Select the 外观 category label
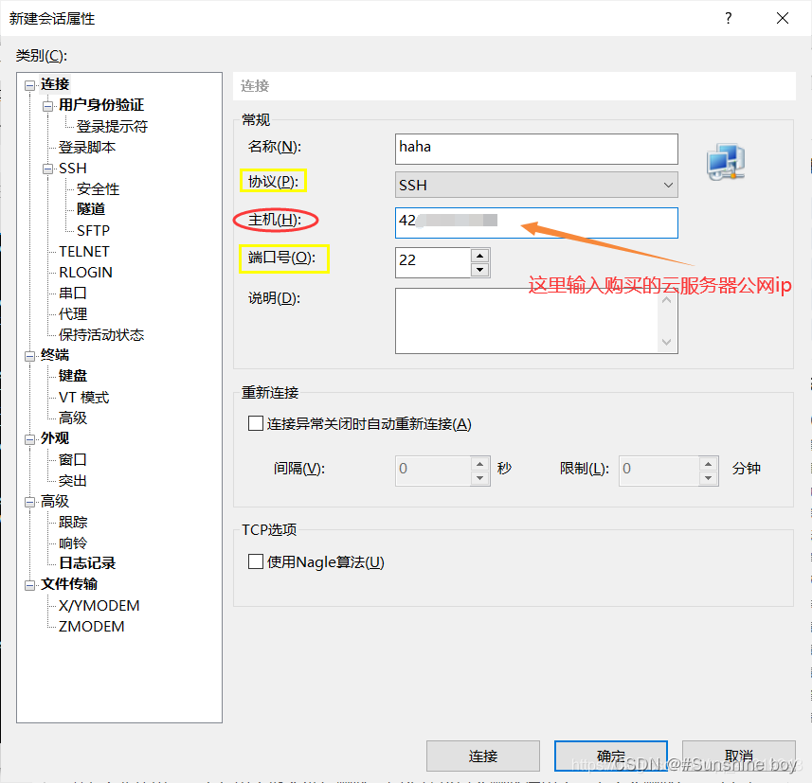This screenshot has height=783, width=812. click(x=55, y=438)
